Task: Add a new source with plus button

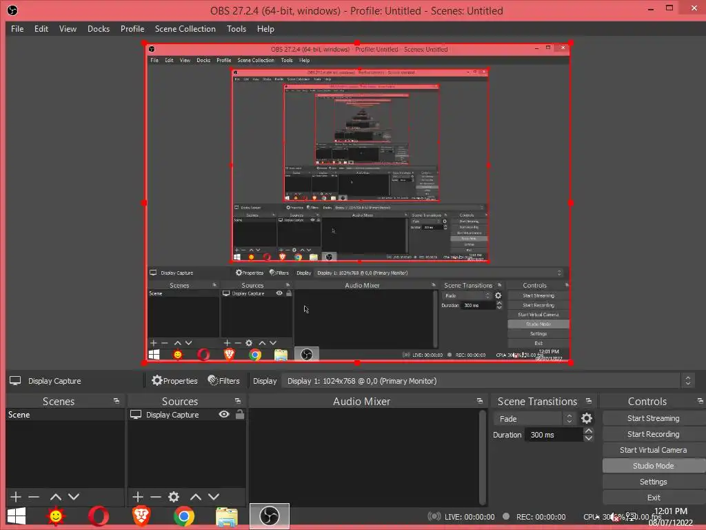Action: 138,497
